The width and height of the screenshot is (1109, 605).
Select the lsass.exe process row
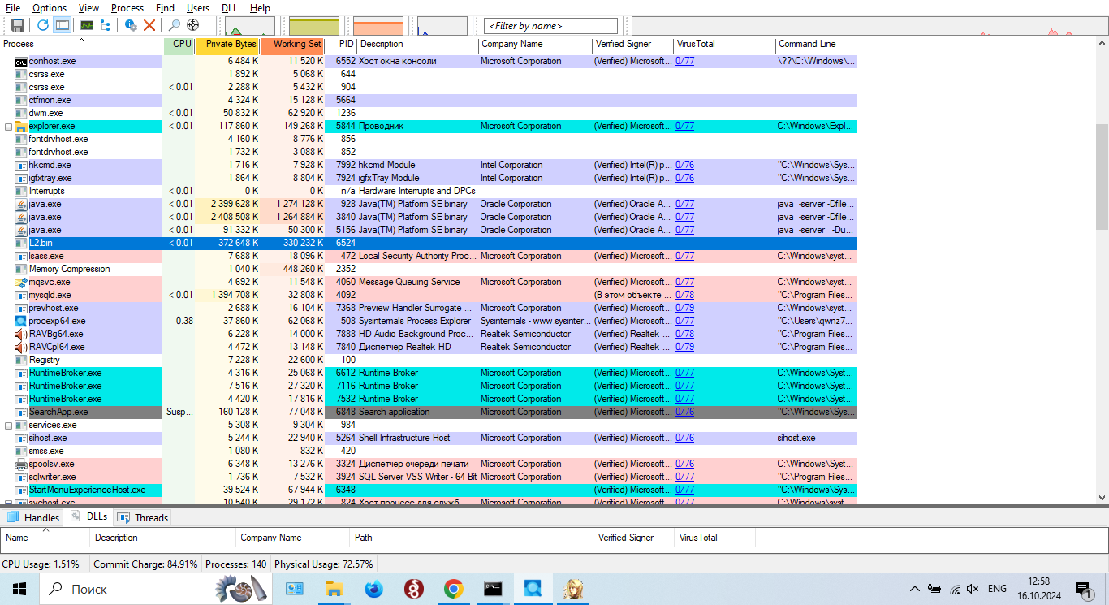(429, 256)
